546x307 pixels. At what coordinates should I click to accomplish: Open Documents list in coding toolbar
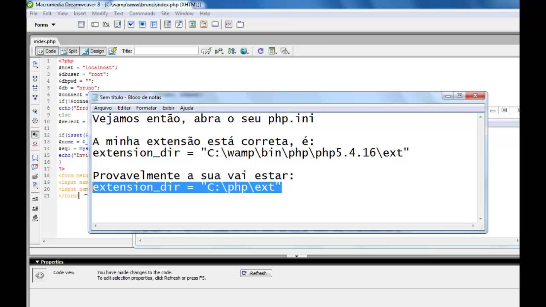coord(35,65)
